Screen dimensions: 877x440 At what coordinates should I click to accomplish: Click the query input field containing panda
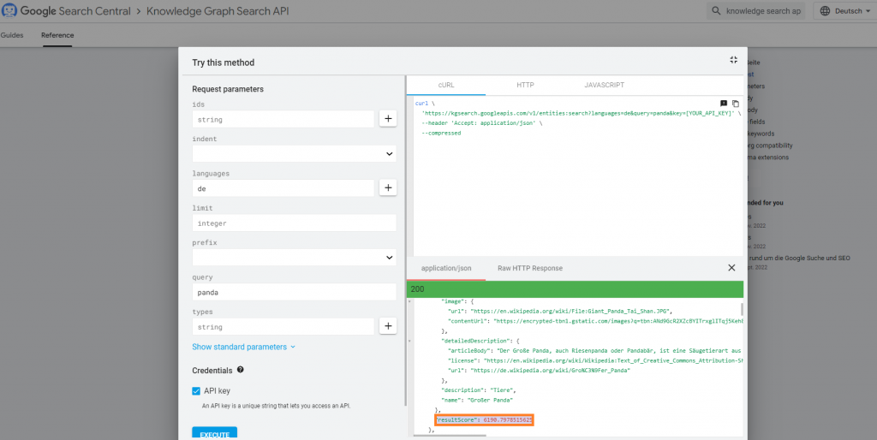(x=294, y=292)
